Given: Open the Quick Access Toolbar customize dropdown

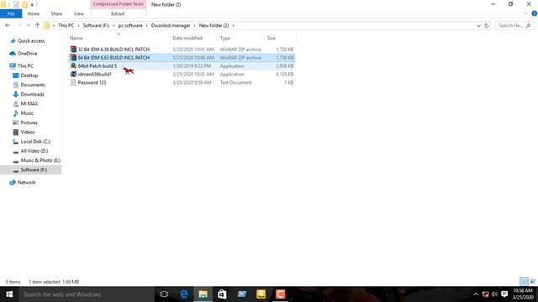Looking at the screenshot, I should click(x=32, y=5).
